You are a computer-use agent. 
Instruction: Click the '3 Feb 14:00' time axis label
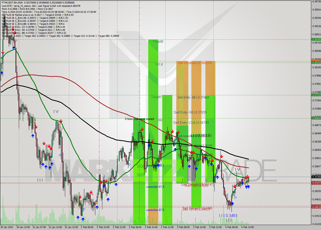199,227
